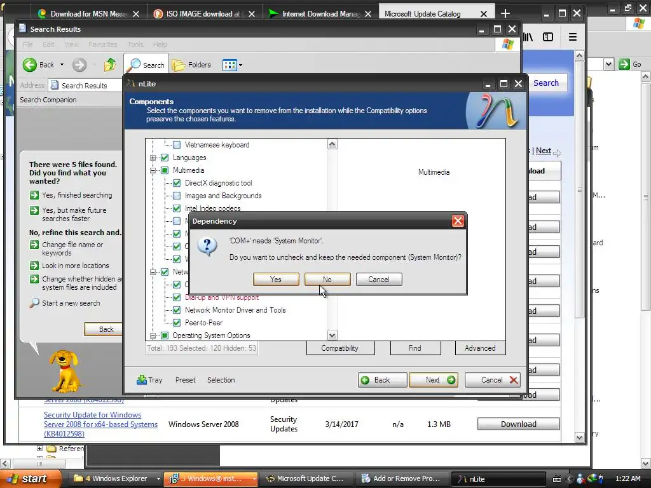Collapse the Multimedia tree node

(153, 170)
